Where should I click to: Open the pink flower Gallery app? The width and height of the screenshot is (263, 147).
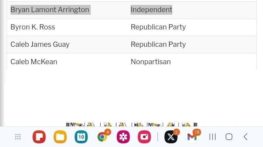(x=123, y=137)
